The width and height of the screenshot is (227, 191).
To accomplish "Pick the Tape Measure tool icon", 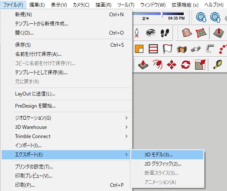I will 217,65.
